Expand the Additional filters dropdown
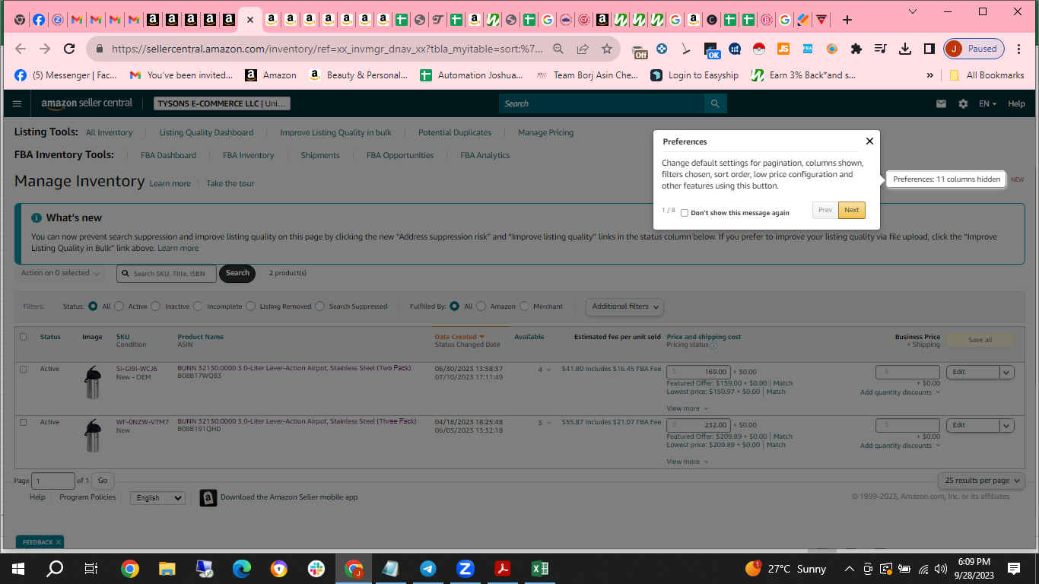Image resolution: width=1039 pixels, height=584 pixels. click(624, 306)
